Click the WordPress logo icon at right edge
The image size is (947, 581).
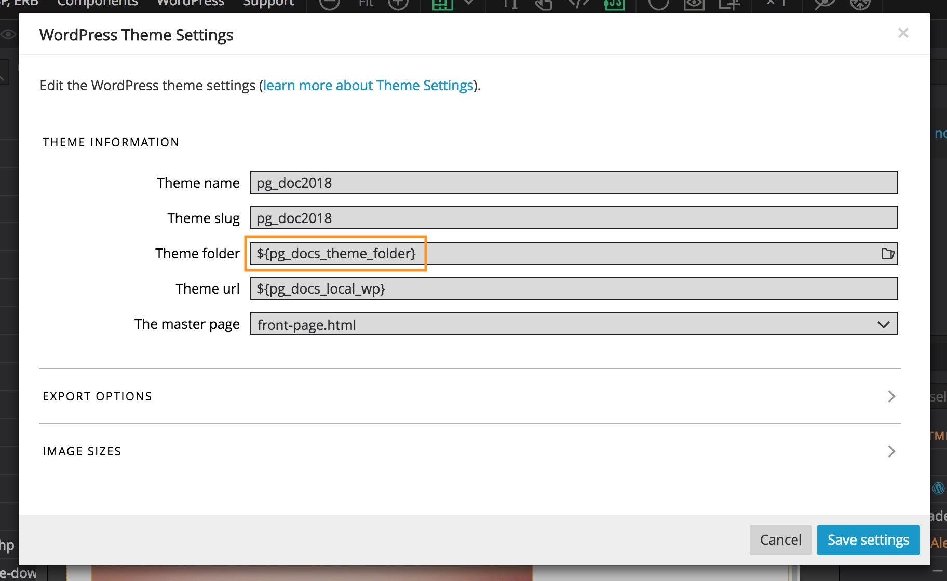tap(939, 488)
